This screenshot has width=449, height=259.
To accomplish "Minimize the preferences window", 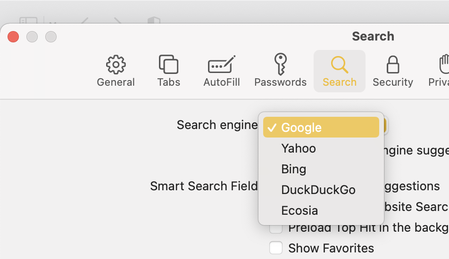I will (32, 36).
